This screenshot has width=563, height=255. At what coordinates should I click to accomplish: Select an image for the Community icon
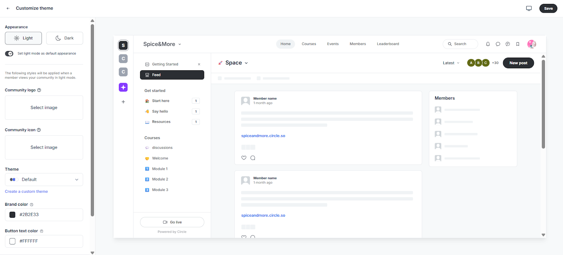coord(44,147)
